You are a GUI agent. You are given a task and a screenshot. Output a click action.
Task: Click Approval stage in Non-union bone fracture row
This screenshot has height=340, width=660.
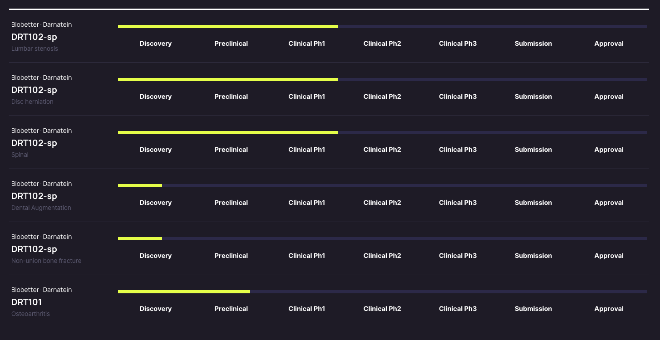(x=609, y=256)
